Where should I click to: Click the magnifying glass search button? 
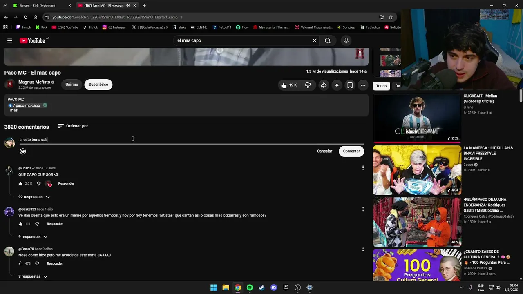click(x=328, y=40)
